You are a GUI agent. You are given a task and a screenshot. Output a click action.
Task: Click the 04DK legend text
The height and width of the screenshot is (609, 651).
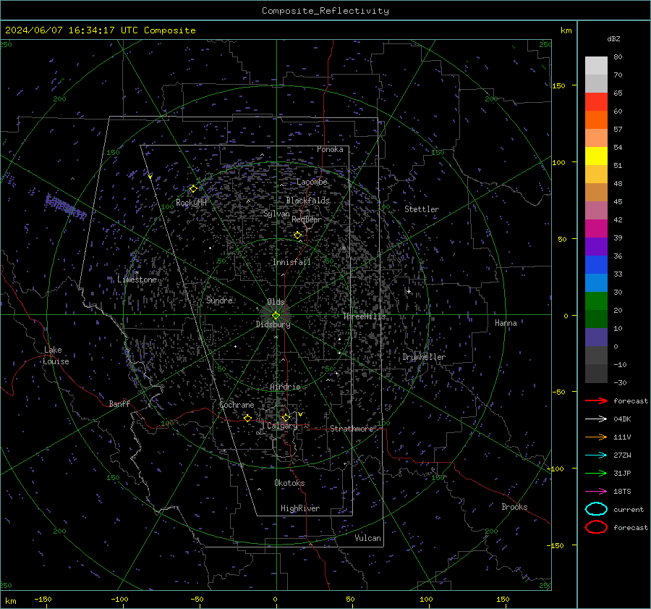point(622,419)
